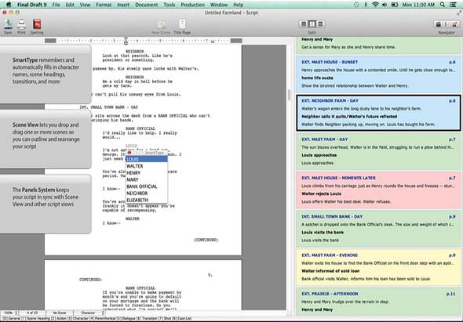Open the 100% zoom dropdown
Image resolution: width=463 pixels, height=322 pixels.
click(9, 313)
